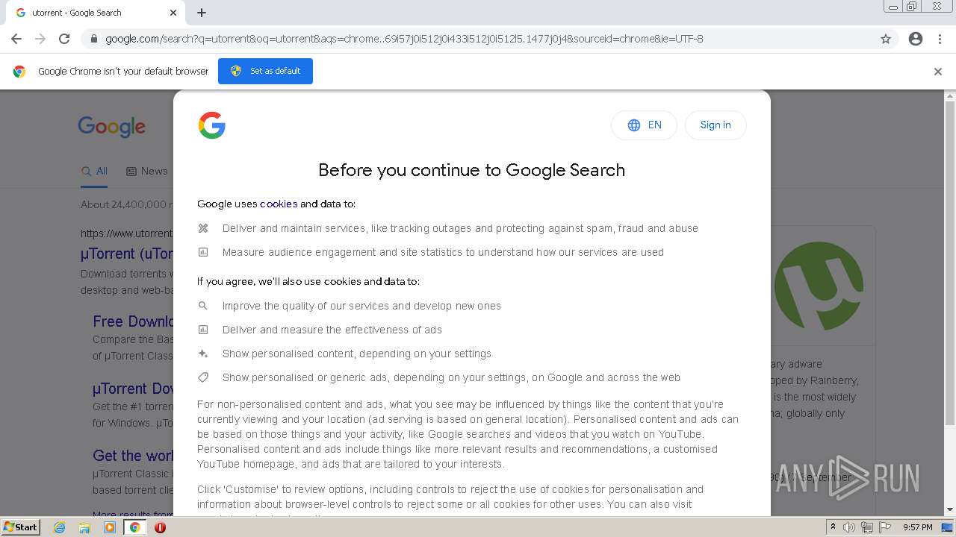
Task: Open file explorer folder taskbar icon
Action: tap(84, 527)
